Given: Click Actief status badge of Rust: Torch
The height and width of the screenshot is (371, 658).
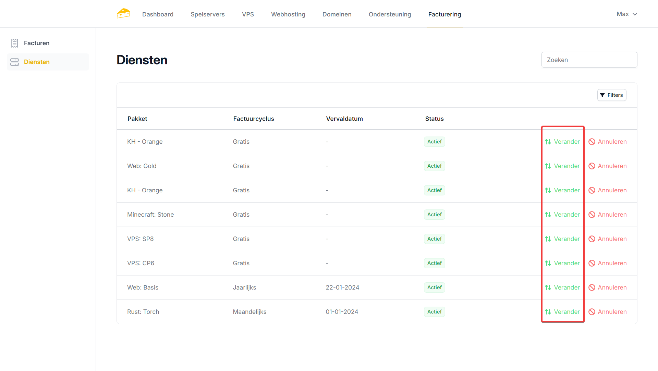Looking at the screenshot, I should click(x=434, y=312).
